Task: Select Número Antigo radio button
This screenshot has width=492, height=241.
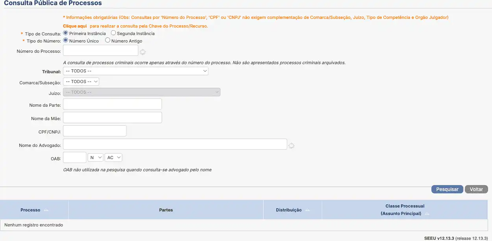Action: pos(107,40)
